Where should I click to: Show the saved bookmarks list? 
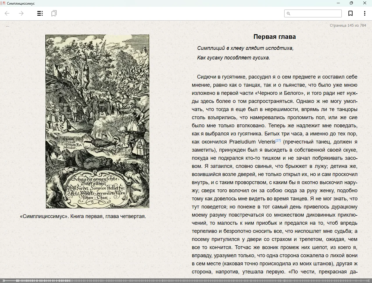tap(54, 13)
